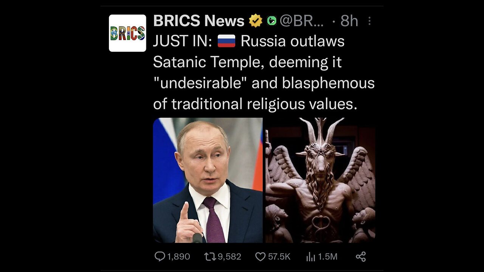This screenshot has width=484, height=272.
Task: Open the three-dot more options menu
Action: (369, 21)
